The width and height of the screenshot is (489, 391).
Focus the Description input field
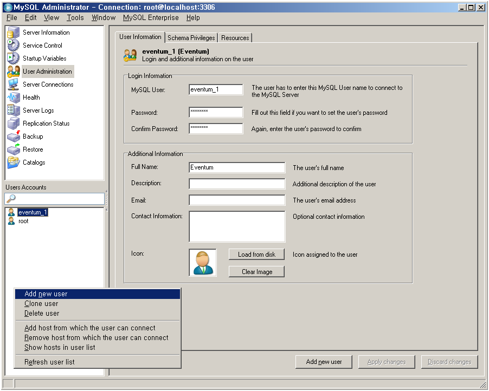[237, 184]
